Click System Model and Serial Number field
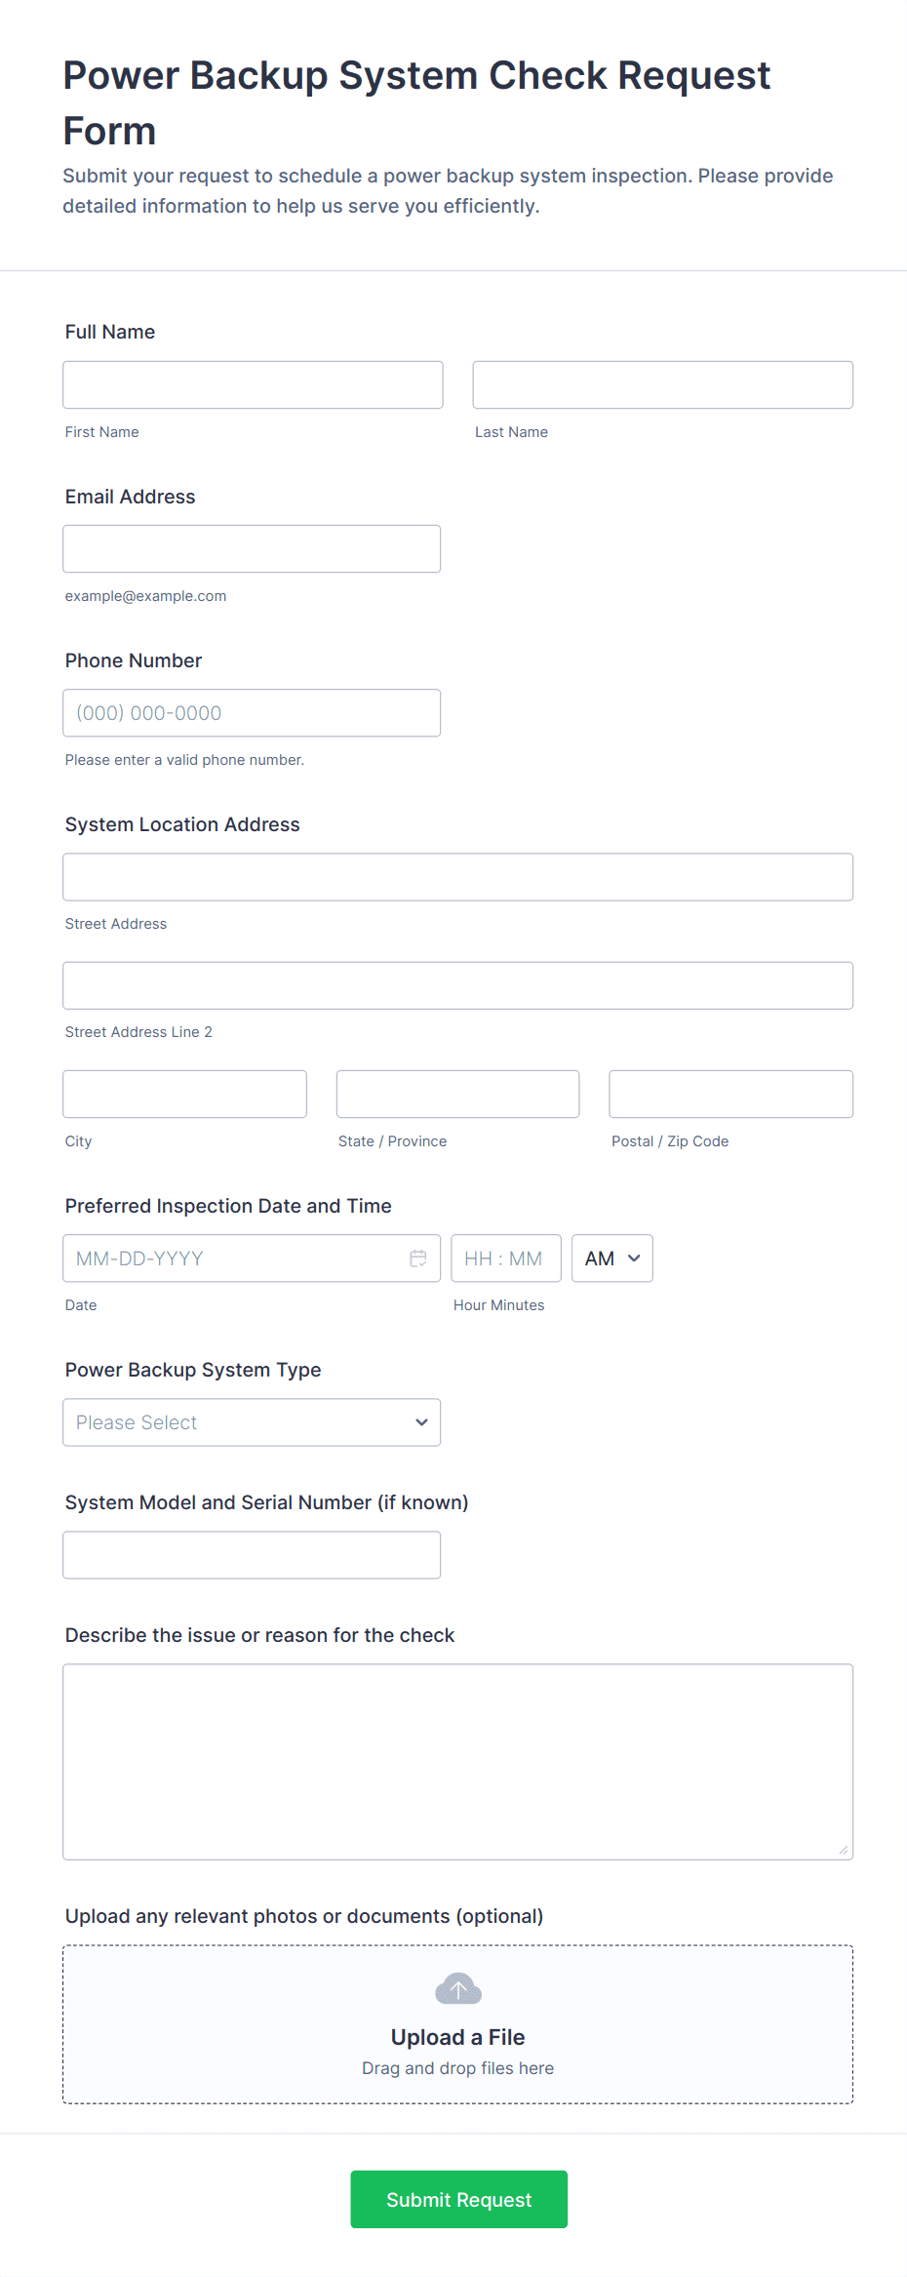 (x=252, y=1555)
